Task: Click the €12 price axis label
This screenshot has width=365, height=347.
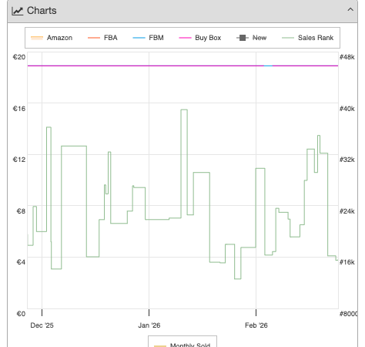Action: [19, 160]
